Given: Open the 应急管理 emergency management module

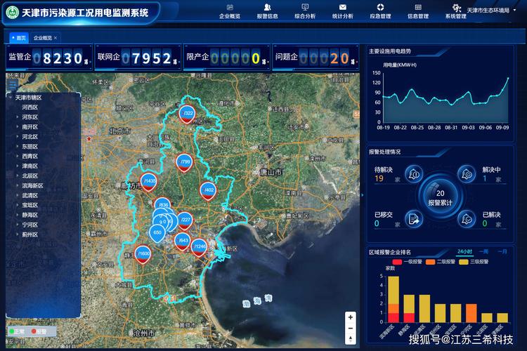Looking at the screenshot, I should click(380, 11).
